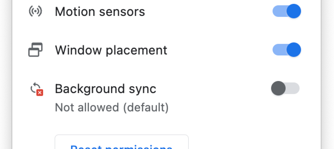
Task: Enable the Background sync toggle
Action: (285, 88)
